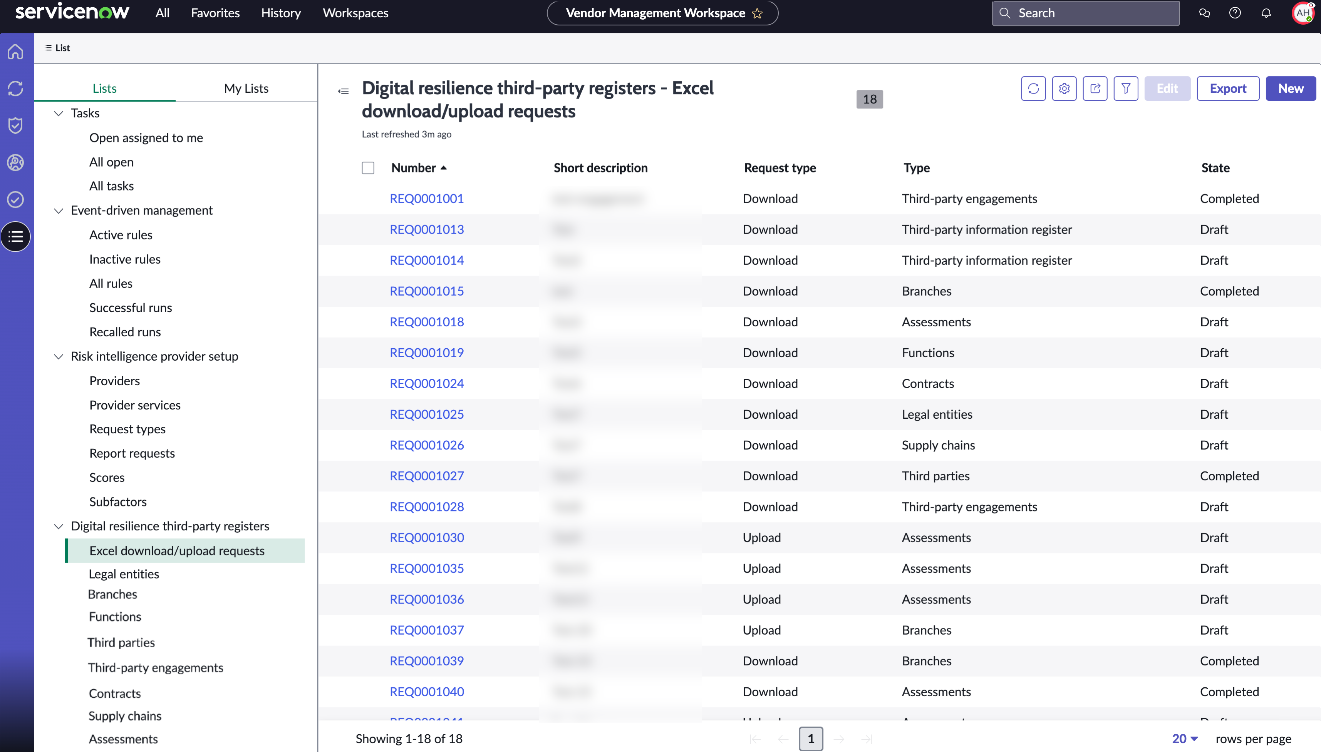Open record REQ0001030

pos(426,538)
